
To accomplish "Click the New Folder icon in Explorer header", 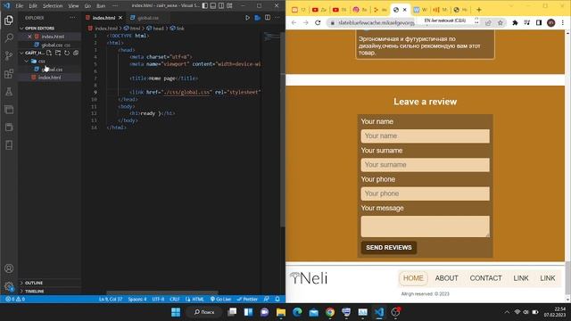I will coord(58,53).
